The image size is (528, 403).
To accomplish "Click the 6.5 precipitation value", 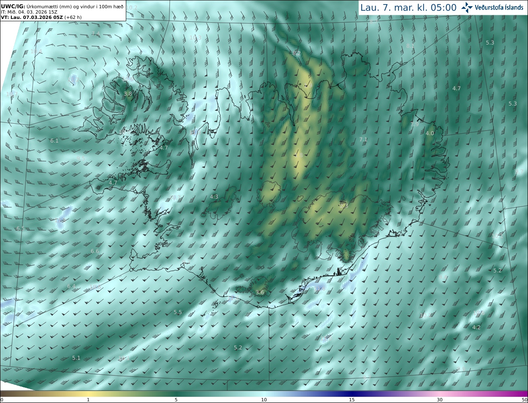I will coord(21,229).
